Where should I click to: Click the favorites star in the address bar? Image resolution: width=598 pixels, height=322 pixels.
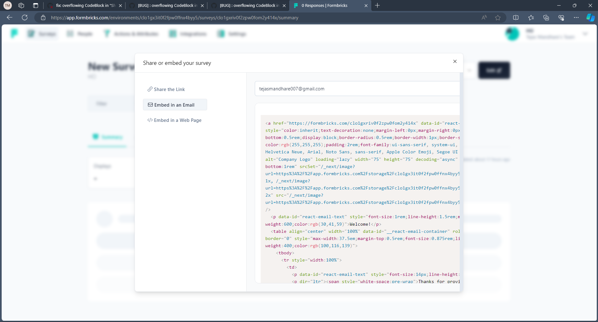498,17
